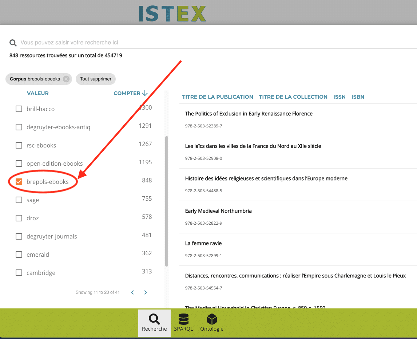Click the ISTEX logo
The width and height of the screenshot is (417, 339).
(x=172, y=13)
